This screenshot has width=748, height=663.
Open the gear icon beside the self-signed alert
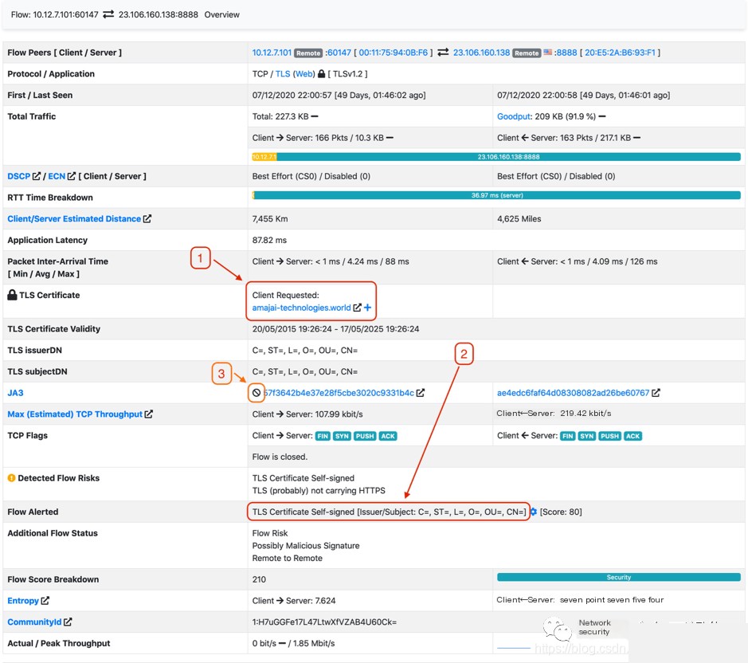pos(534,512)
